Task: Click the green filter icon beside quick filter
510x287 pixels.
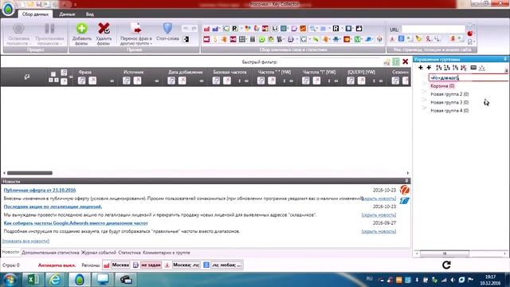Action: pos(396,61)
